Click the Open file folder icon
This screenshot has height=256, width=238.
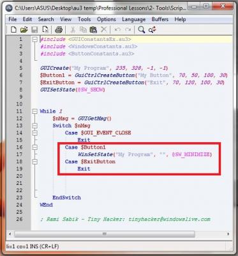click(x=24, y=29)
